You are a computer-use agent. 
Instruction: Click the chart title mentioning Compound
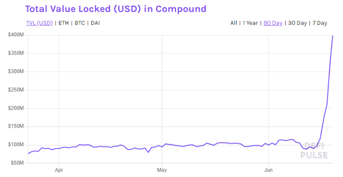point(116,9)
